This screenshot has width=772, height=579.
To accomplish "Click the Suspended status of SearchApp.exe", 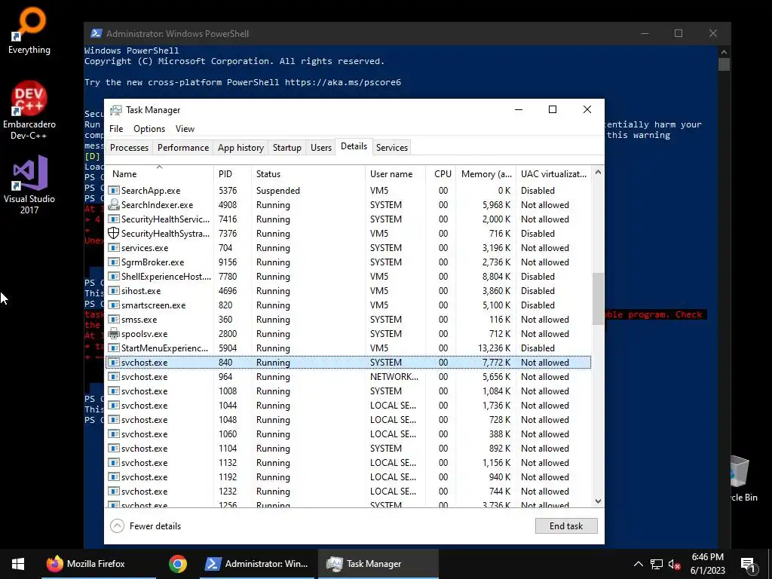I will (277, 191).
